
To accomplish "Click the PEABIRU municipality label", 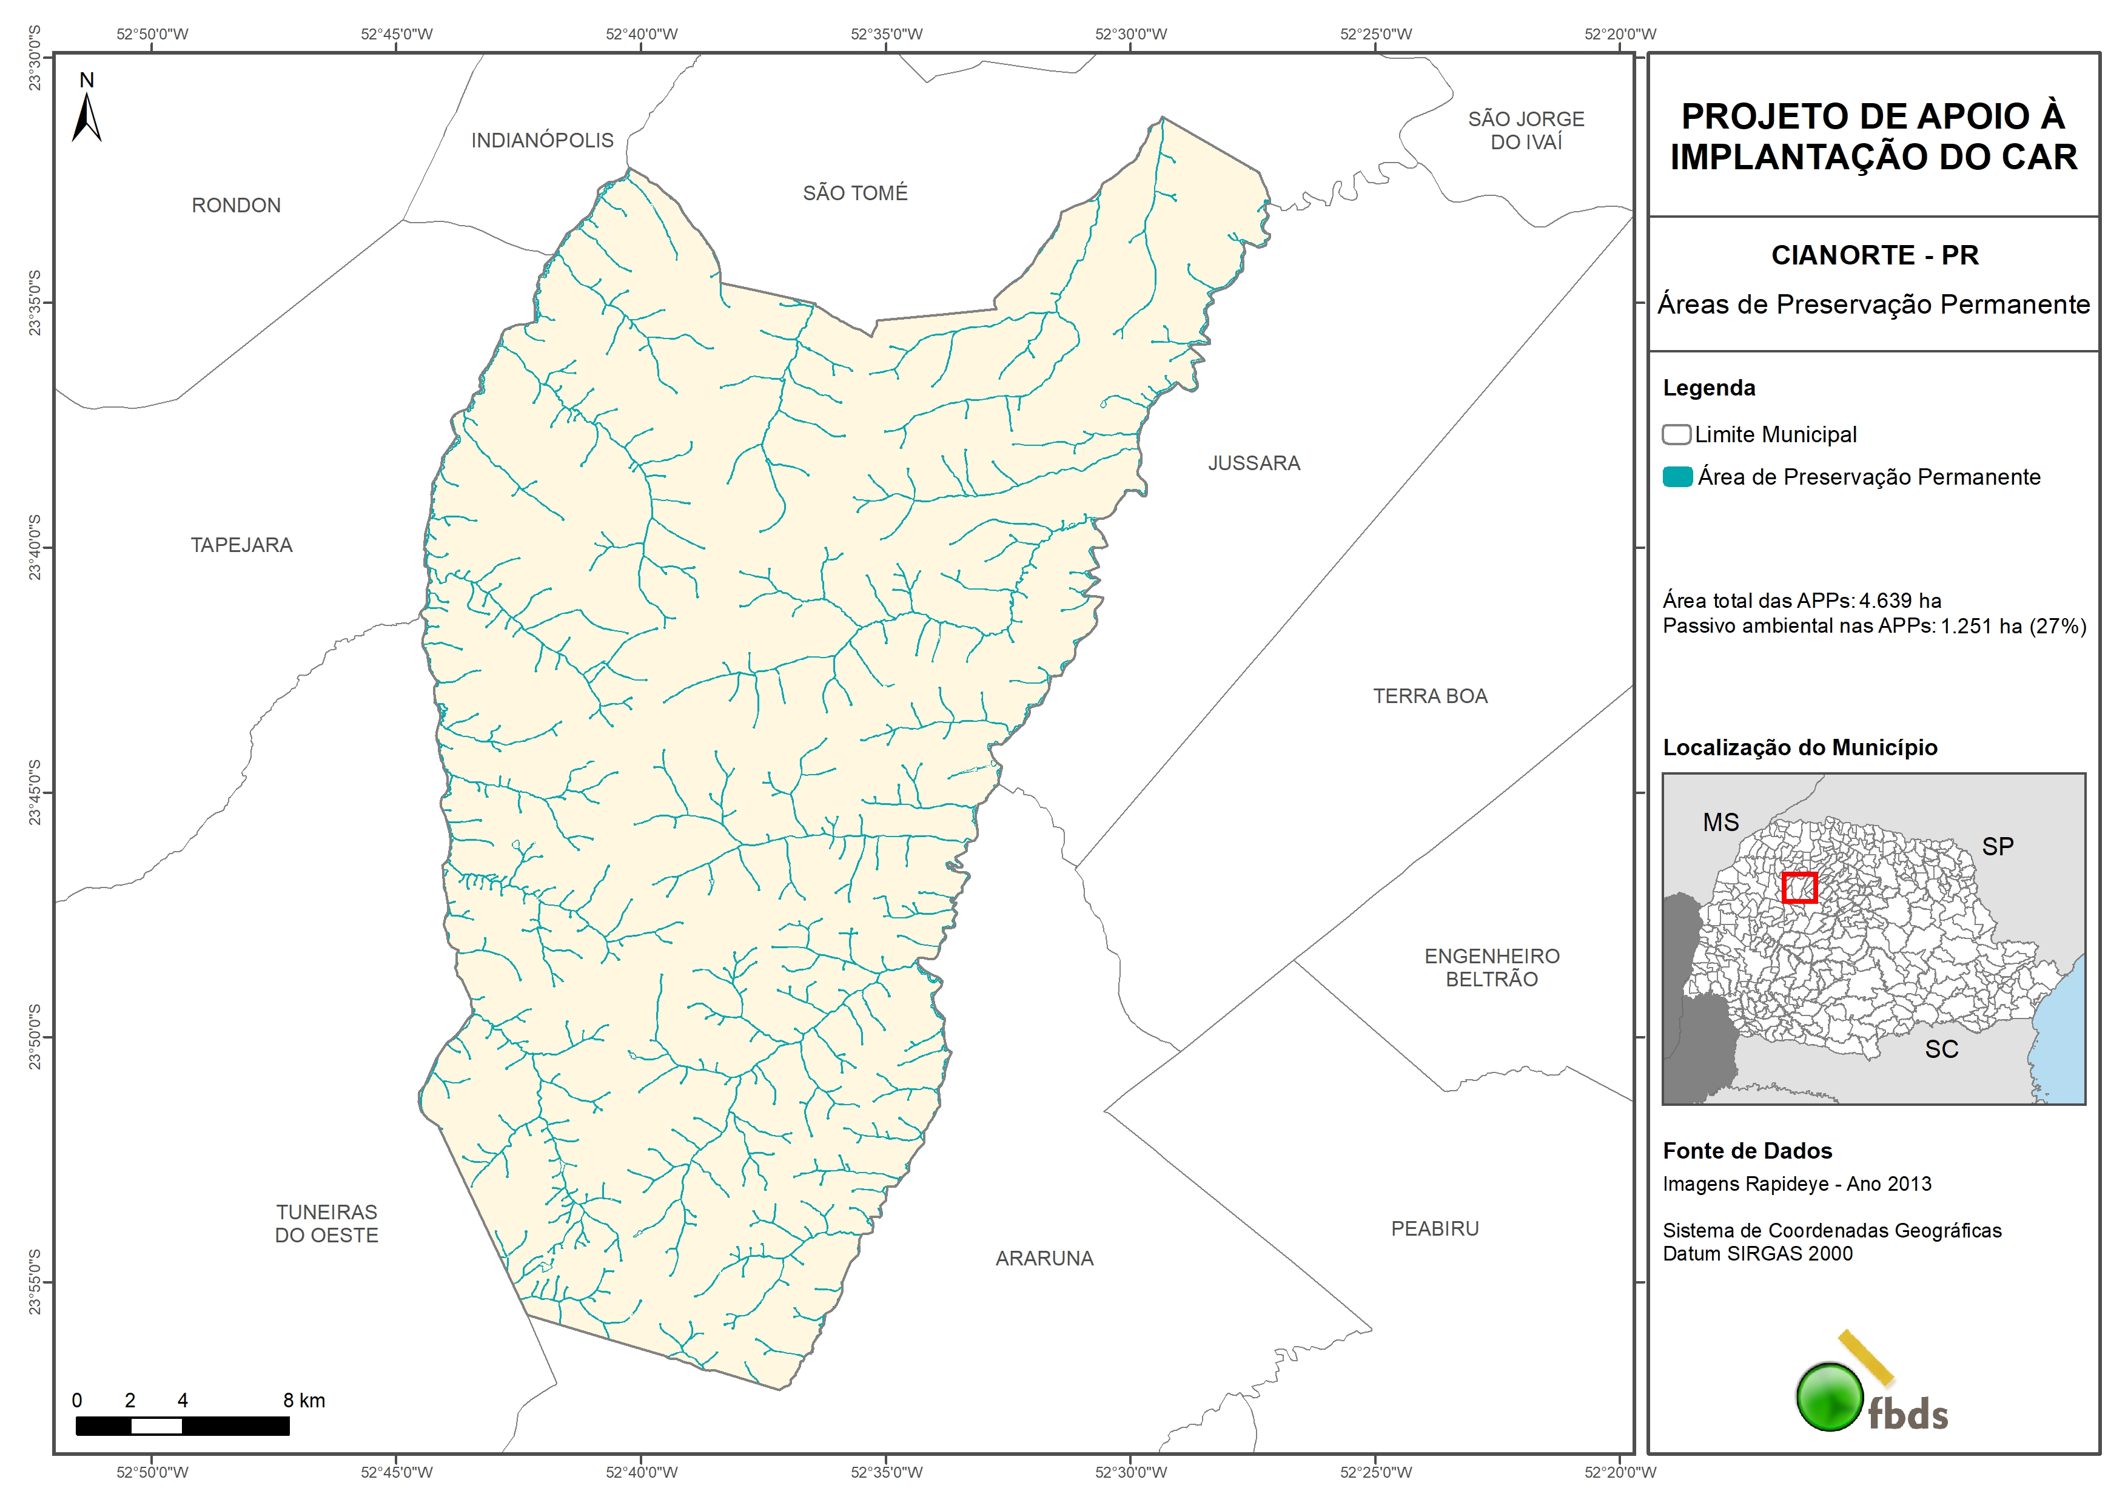I will (1435, 1228).
